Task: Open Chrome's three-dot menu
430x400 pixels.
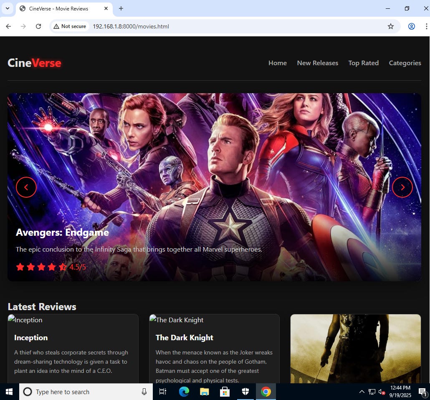Action: [426, 26]
